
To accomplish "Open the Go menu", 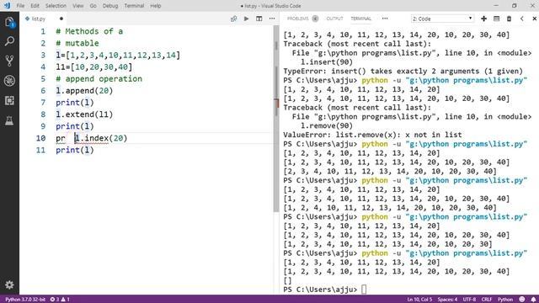I will pyautogui.click(x=93, y=6).
